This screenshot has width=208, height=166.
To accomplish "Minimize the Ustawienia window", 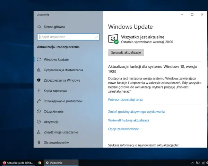I will coord(182,15).
